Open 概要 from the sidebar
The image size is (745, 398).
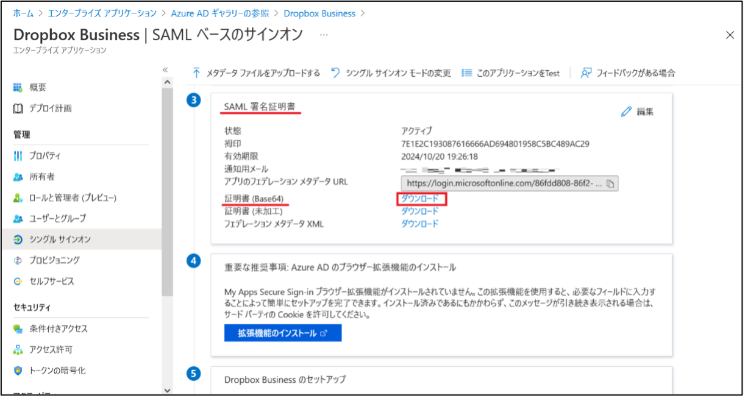(38, 88)
